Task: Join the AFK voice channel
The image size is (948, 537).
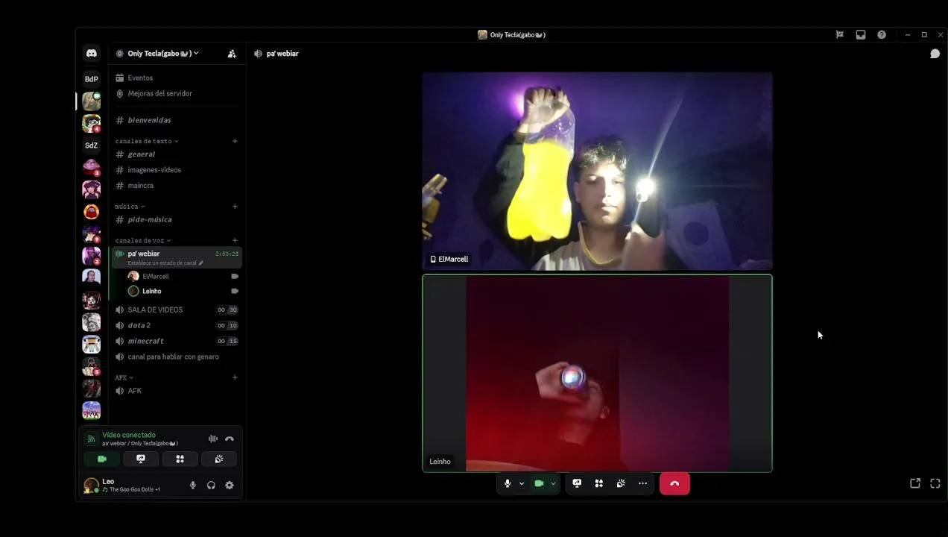Action: [176, 391]
